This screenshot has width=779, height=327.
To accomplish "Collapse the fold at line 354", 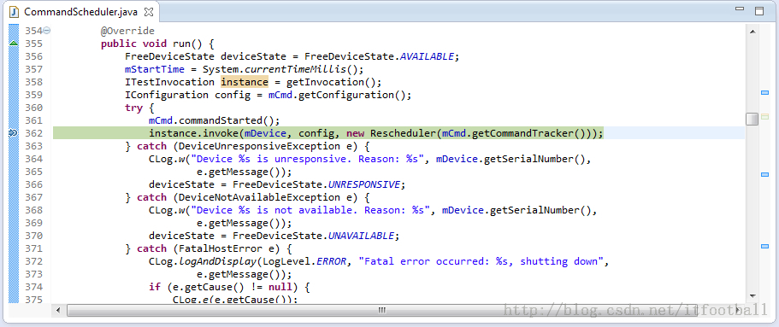I will [x=47, y=31].
